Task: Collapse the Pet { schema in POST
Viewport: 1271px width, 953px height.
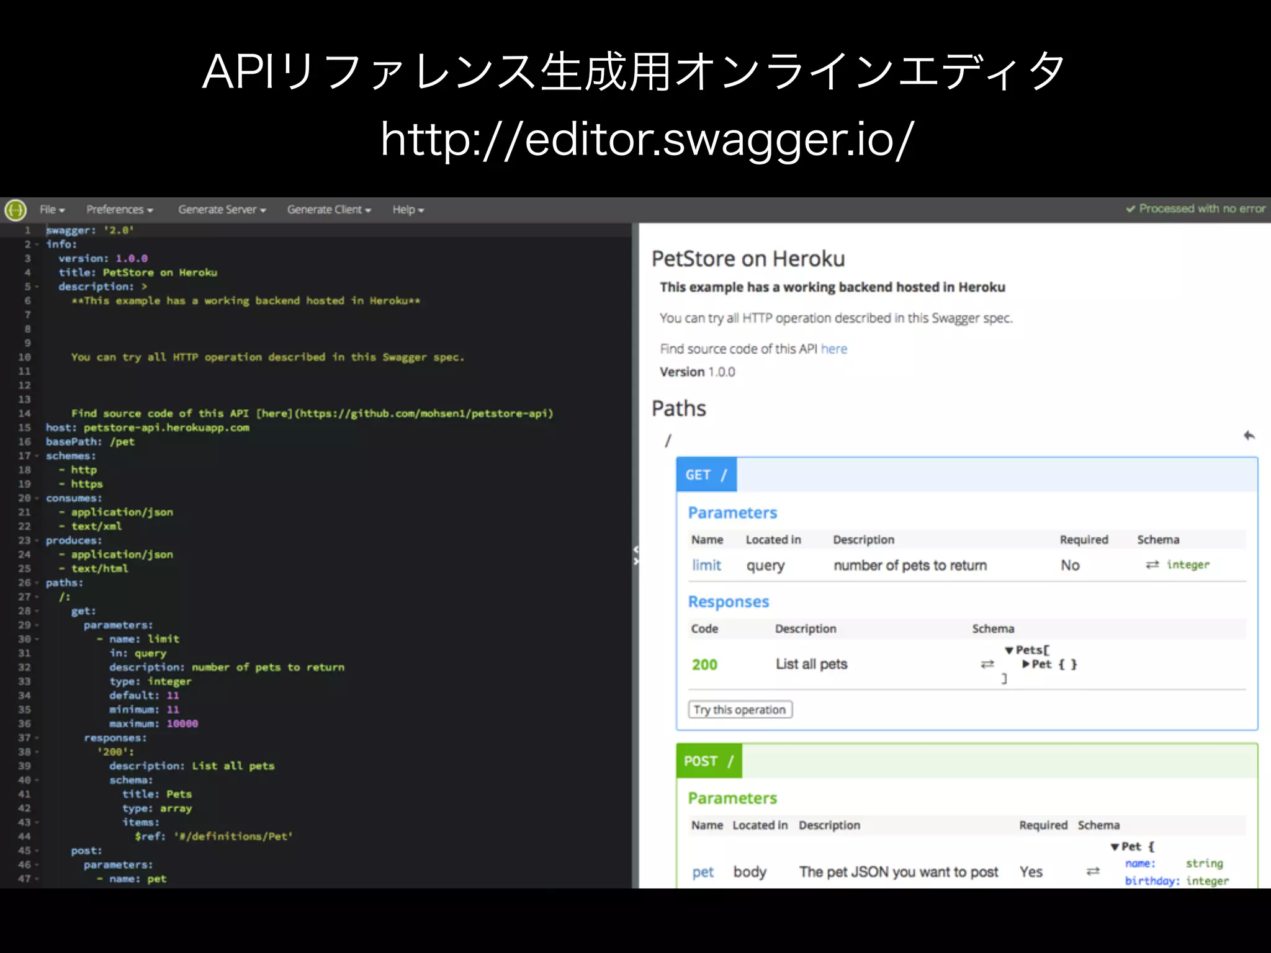Action: pos(1115,847)
